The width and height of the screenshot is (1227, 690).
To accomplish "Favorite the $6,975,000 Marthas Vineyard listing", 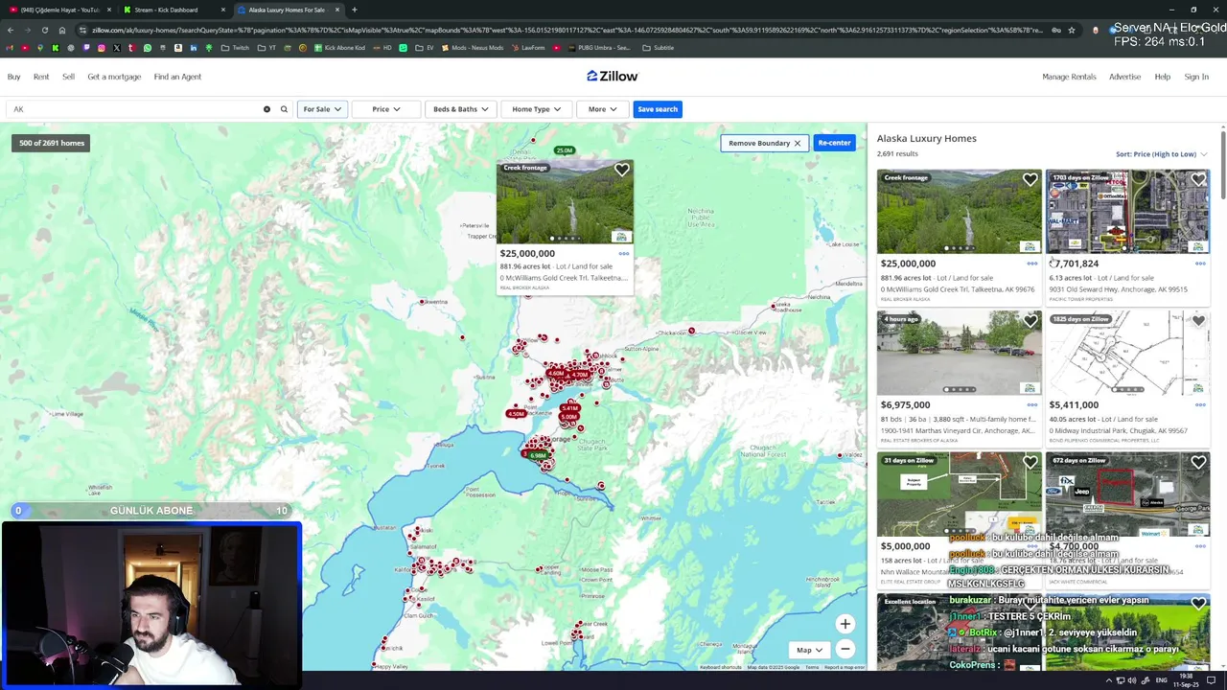I will (x=1030, y=321).
